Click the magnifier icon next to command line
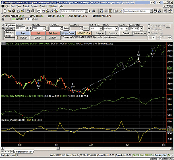Image resolution: width=174 pixels, height=160 pixels. click(x=94, y=11)
